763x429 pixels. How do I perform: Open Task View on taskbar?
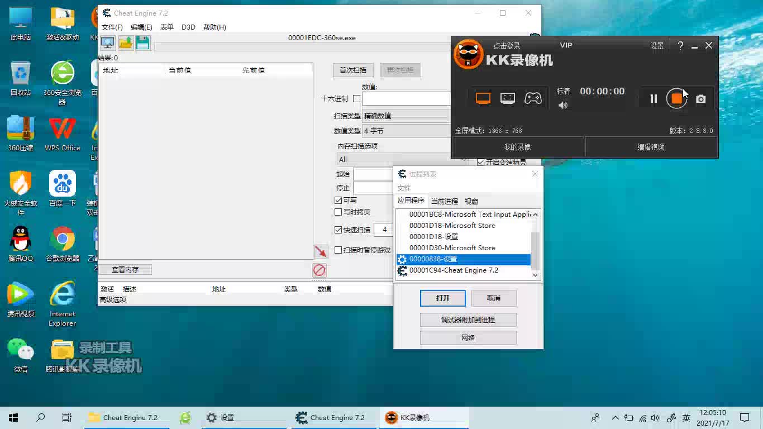tap(67, 417)
